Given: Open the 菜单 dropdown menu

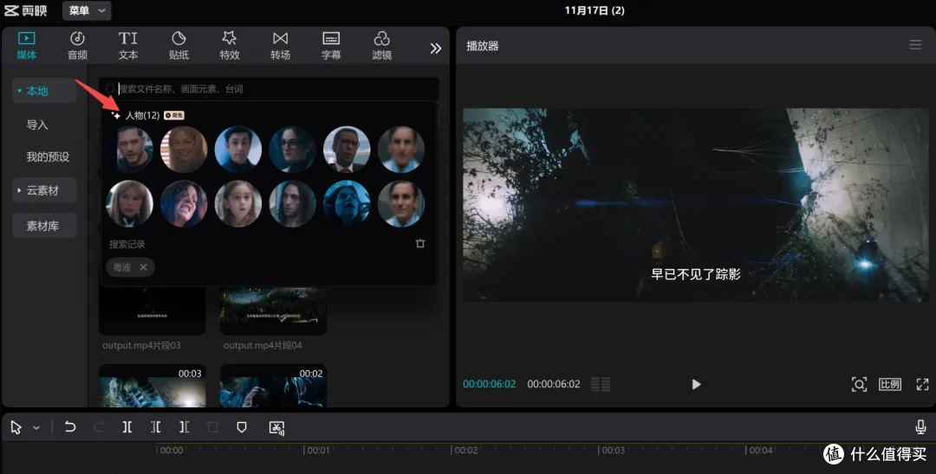Looking at the screenshot, I should 87,10.
